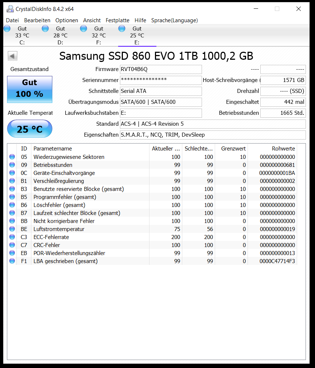Click the Gut 100 % health status button
Image resolution: width=315 pixels, height=368 pixels.
click(30, 89)
